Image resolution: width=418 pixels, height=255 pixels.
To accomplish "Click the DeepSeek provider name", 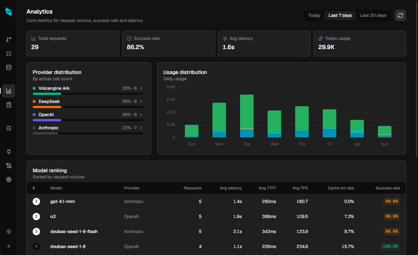I will point(49,101).
